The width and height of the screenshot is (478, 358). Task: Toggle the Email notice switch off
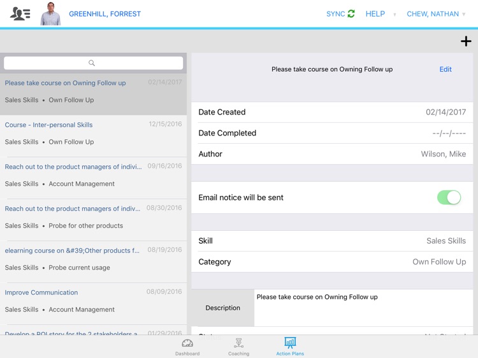pos(449,197)
